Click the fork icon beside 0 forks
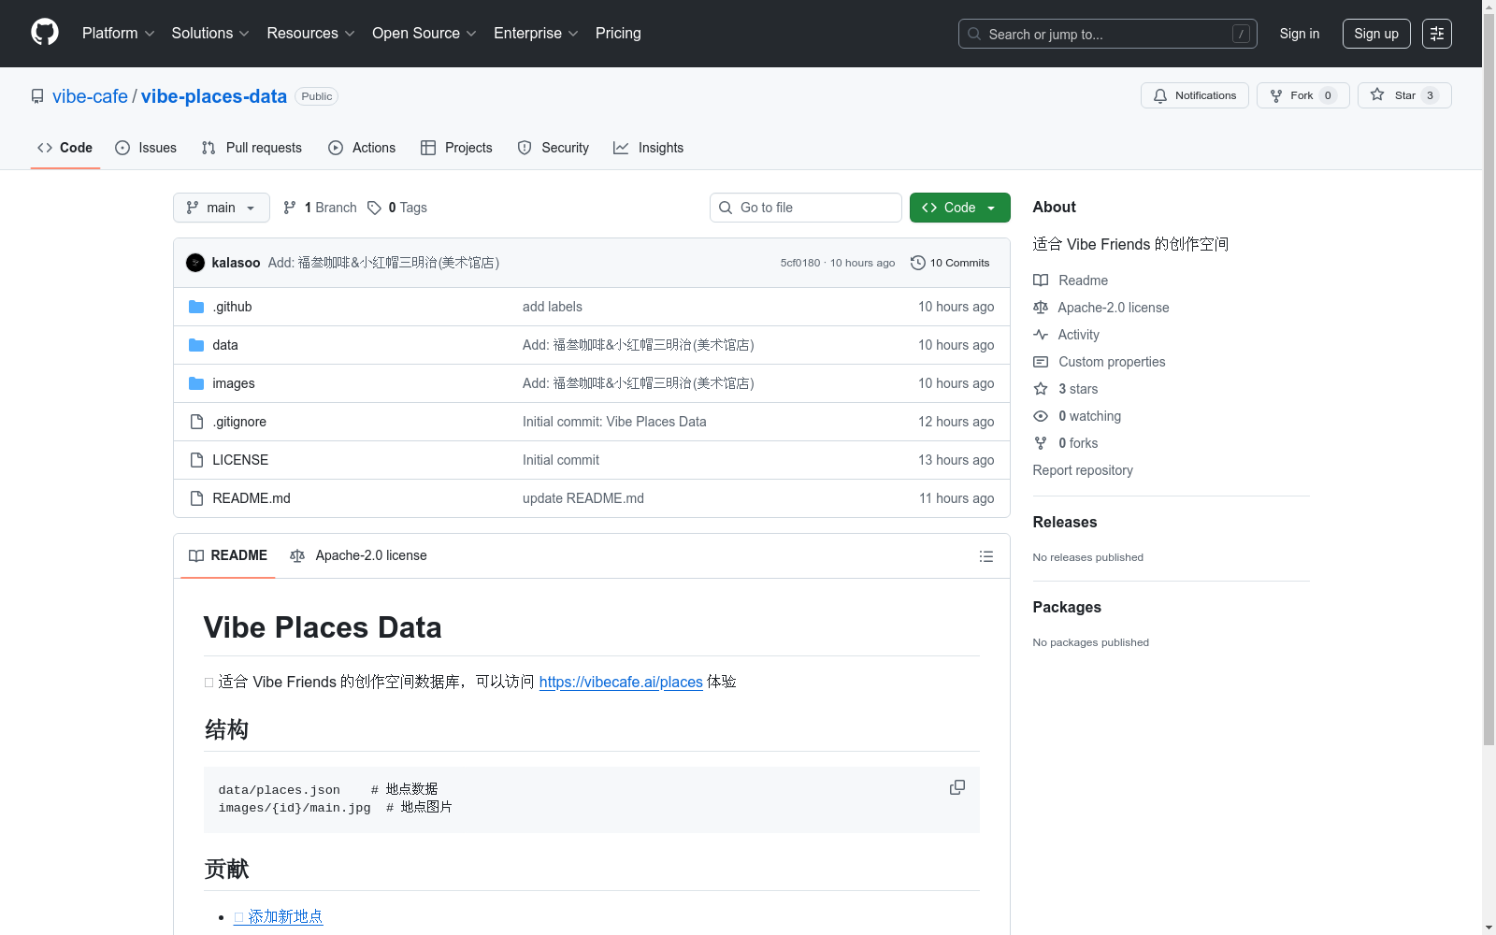Viewport: 1496px width, 935px height. point(1041,443)
